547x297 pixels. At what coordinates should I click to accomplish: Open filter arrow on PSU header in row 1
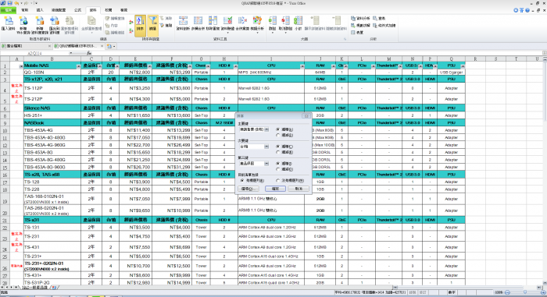pyautogui.click(x=463, y=65)
